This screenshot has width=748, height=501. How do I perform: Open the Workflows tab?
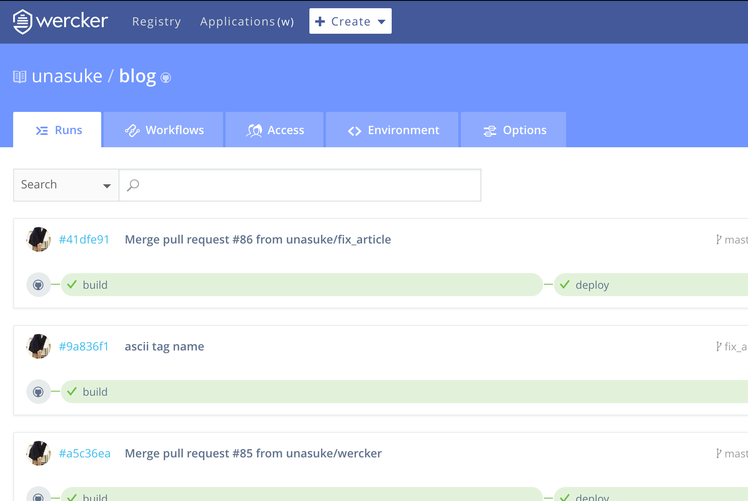tap(163, 130)
